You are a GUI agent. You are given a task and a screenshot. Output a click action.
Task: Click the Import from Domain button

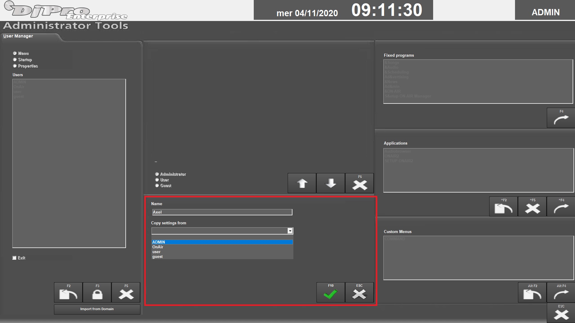coord(97,309)
